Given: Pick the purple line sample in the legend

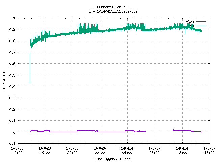Looking at the screenshot, I should point(201,22).
